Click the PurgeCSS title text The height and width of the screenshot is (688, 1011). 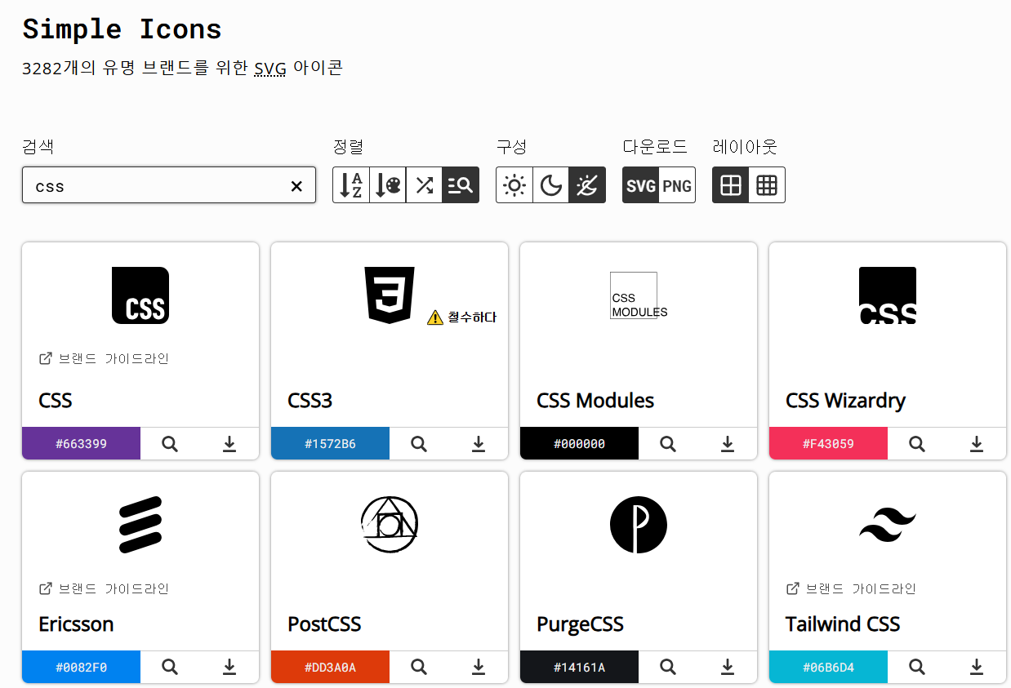[x=580, y=624]
